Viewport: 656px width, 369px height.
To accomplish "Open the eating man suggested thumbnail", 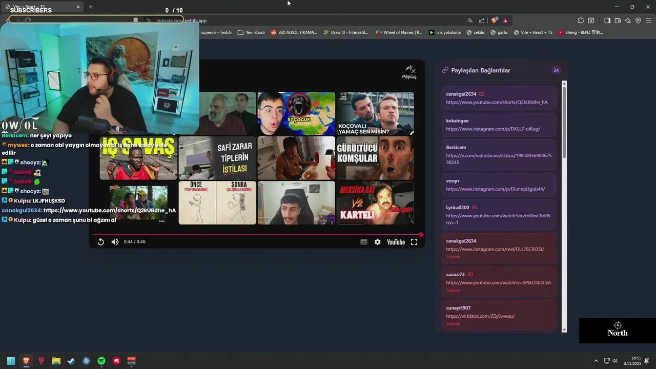I will point(296,158).
